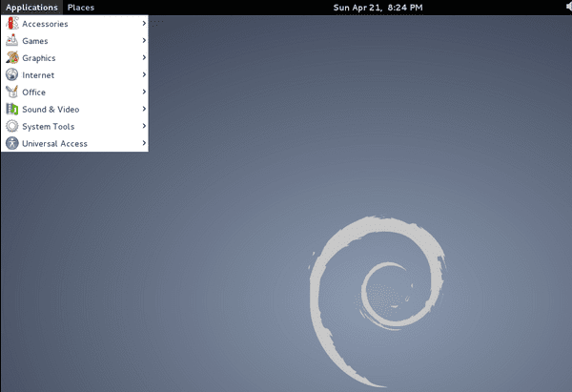Open the System Tools label
Image resolution: width=572 pixels, height=392 pixels.
click(x=49, y=127)
